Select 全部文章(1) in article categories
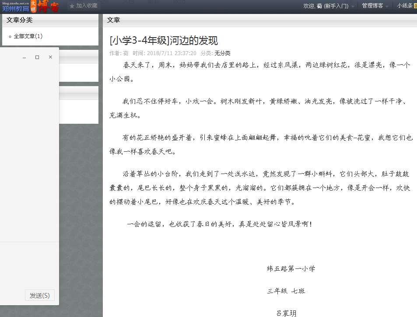 pyautogui.click(x=28, y=36)
